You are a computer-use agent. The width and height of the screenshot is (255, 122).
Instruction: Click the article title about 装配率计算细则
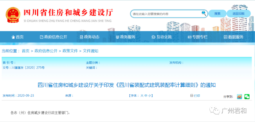(x=127, y=85)
